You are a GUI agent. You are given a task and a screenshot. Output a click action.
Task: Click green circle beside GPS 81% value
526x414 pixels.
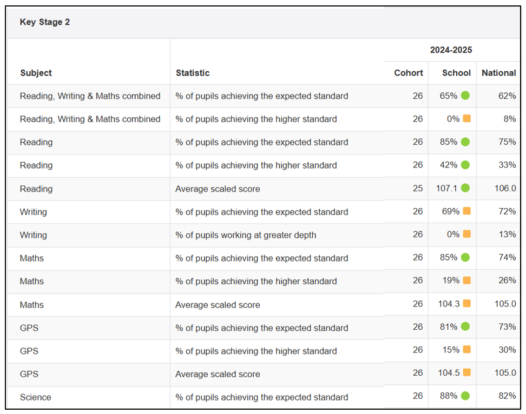[465, 327]
